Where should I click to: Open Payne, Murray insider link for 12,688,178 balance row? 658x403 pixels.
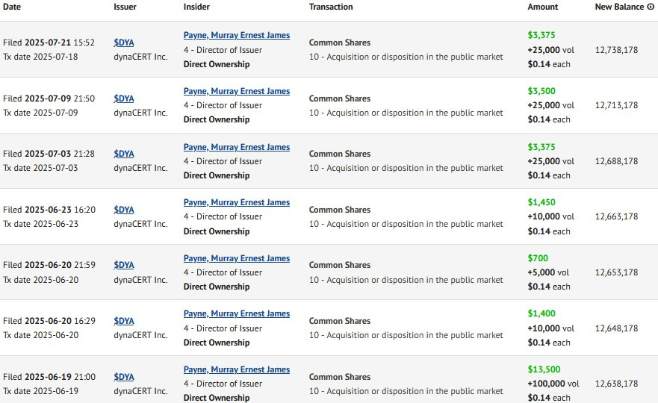pos(237,147)
